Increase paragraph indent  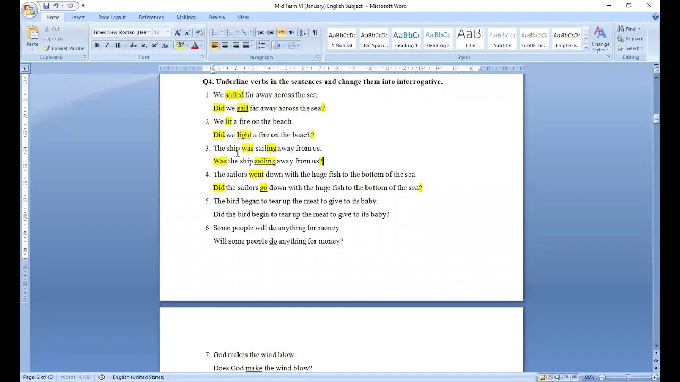(270, 32)
